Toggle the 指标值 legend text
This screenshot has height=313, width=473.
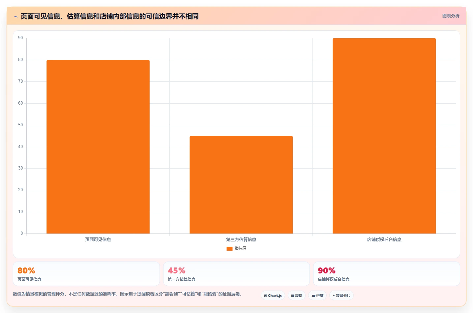point(240,248)
